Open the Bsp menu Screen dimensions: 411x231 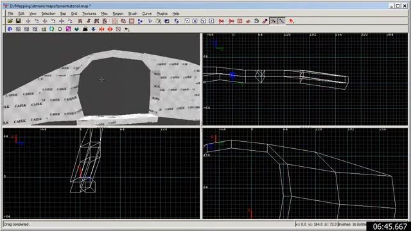coord(63,13)
